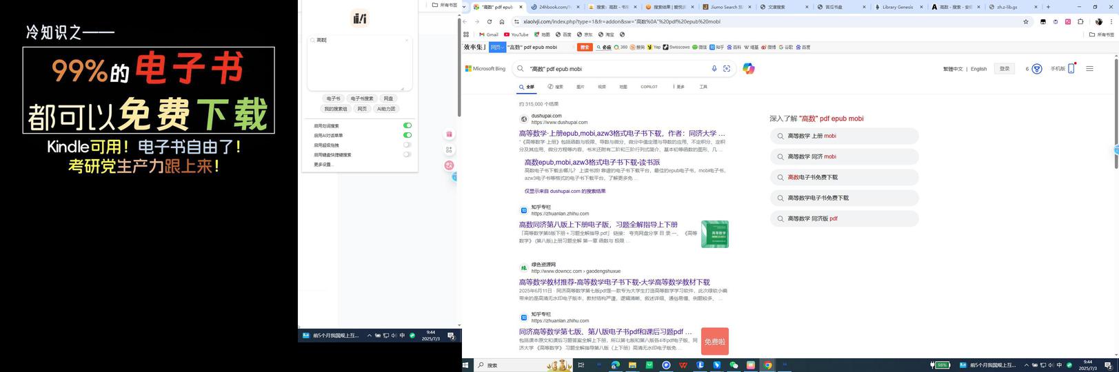Click the Bing rewards medal icon
This screenshot has height=372, width=1119.
click(x=1036, y=69)
